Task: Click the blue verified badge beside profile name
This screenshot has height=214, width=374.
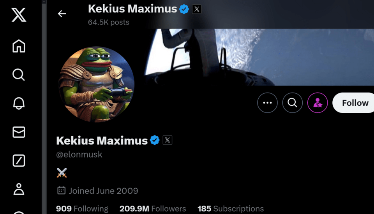Action: click(x=155, y=140)
